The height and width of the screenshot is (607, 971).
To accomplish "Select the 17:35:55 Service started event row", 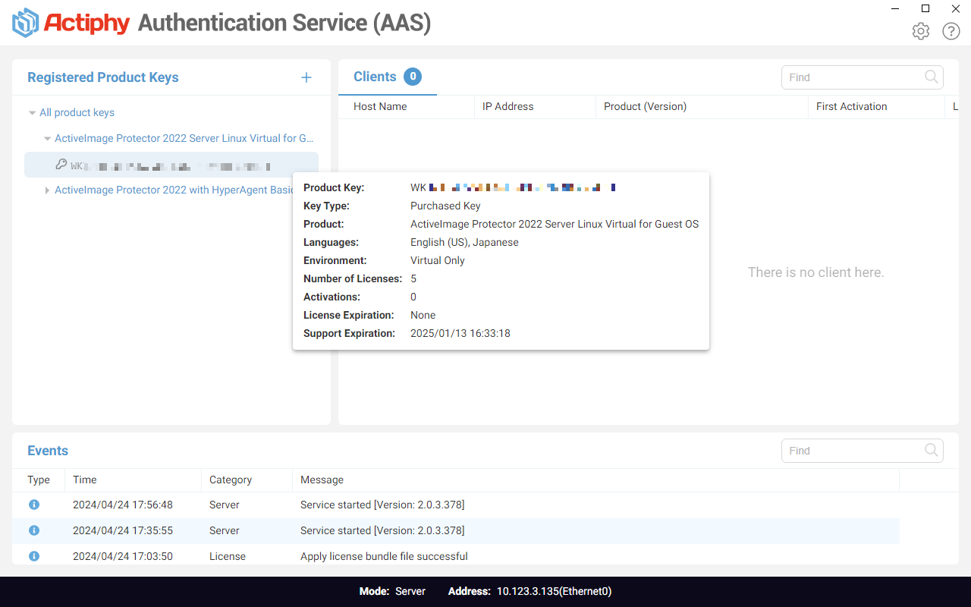I will pos(456,530).
